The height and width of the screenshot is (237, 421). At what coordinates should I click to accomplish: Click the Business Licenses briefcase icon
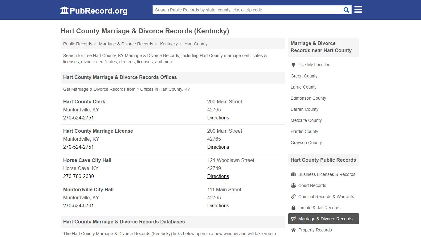pos(293,174)
